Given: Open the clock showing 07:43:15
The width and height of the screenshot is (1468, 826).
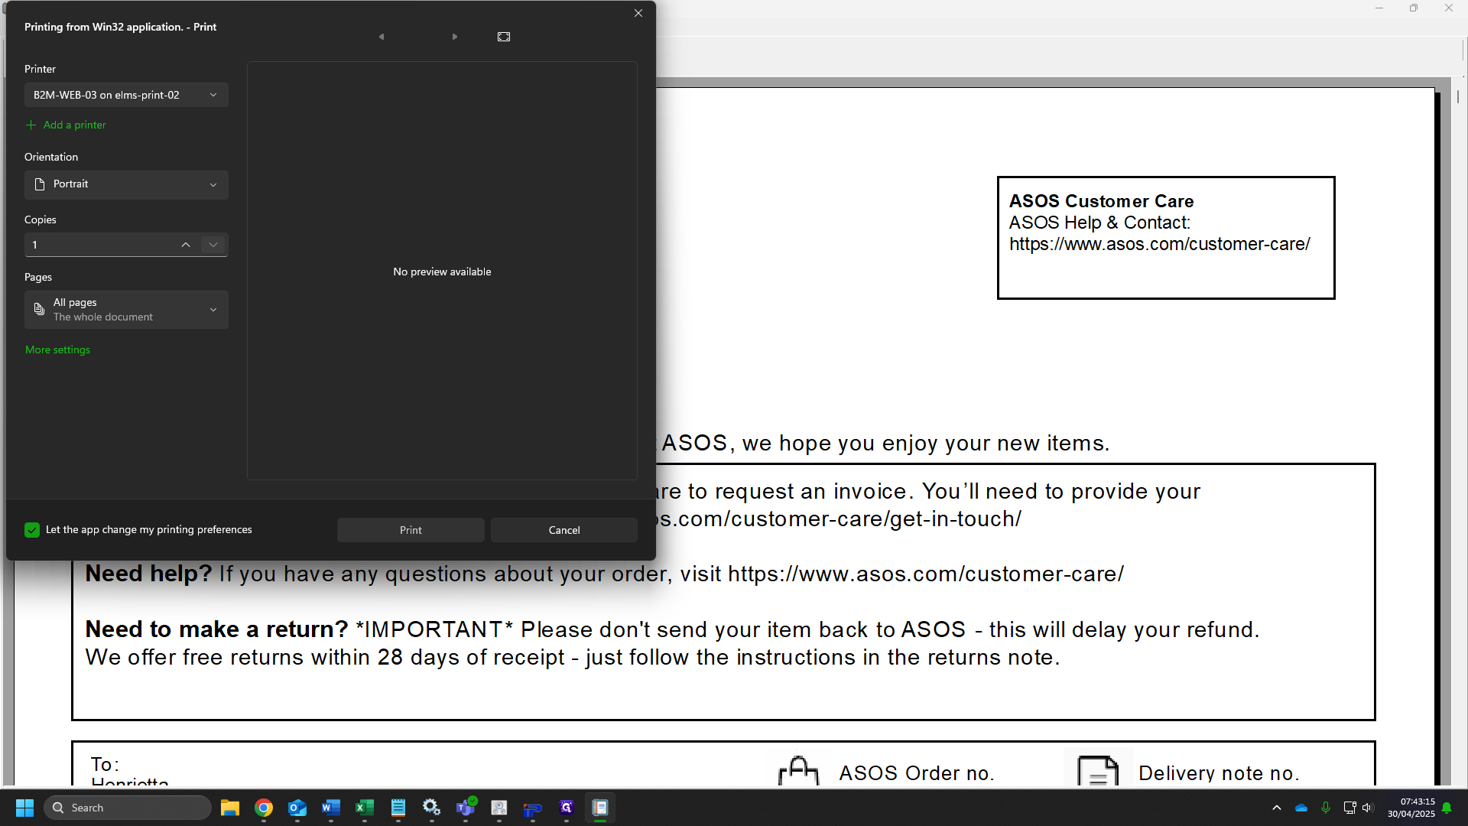Looking at the screenshot, I should pyautogui.click(x=1411, y=808).
